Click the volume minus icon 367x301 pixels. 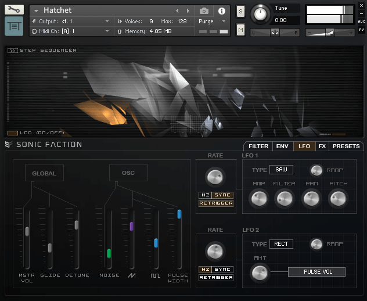[309, 33]
